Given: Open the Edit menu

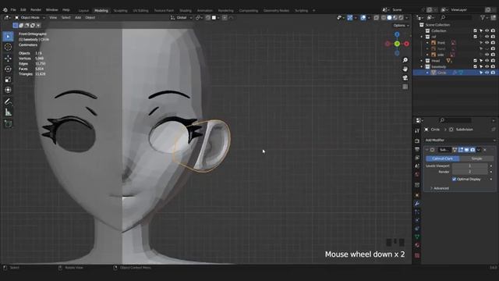Looking at the screenshot, I should tap(23, 10).
